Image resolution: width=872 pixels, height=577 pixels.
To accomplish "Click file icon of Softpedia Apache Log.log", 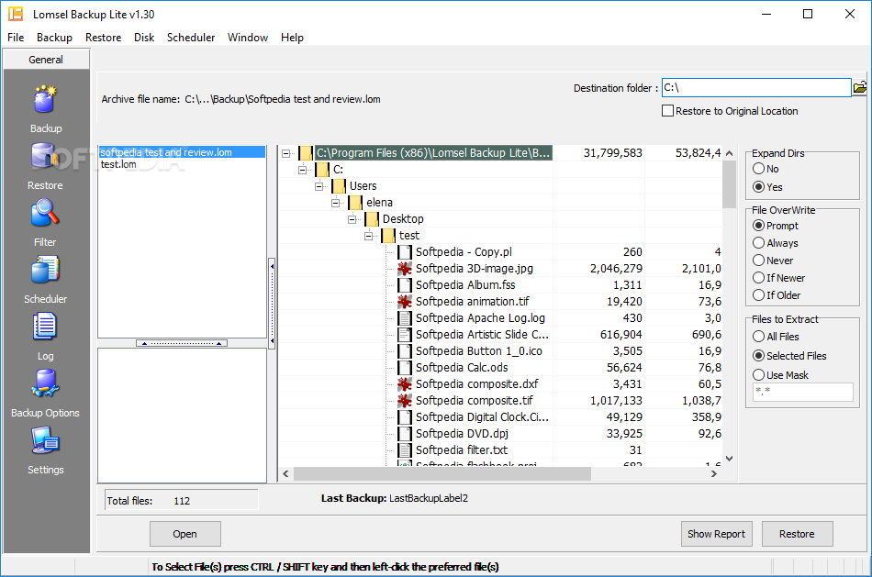I will coord(405,318).
